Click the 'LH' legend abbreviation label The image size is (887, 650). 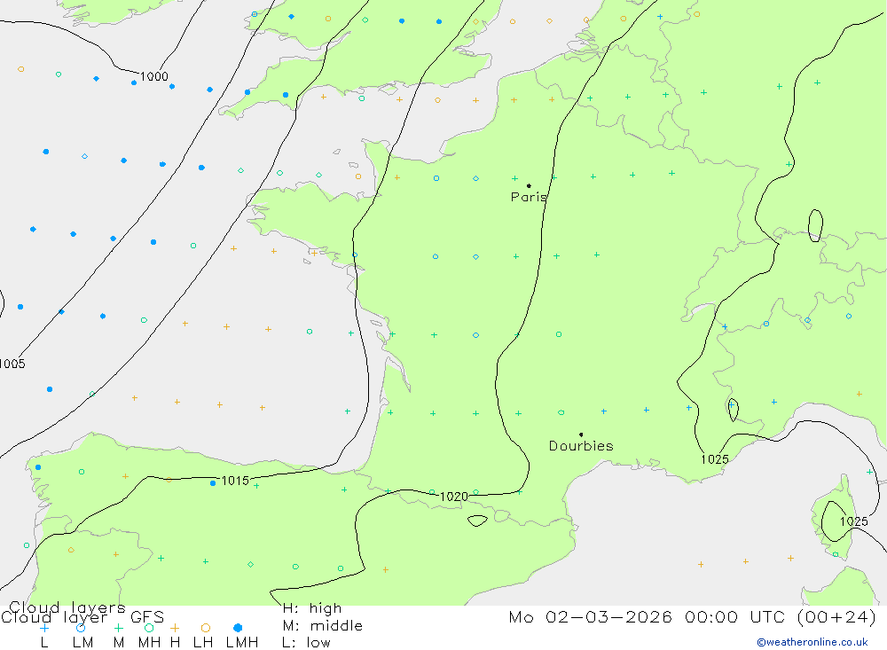point(203,643)
